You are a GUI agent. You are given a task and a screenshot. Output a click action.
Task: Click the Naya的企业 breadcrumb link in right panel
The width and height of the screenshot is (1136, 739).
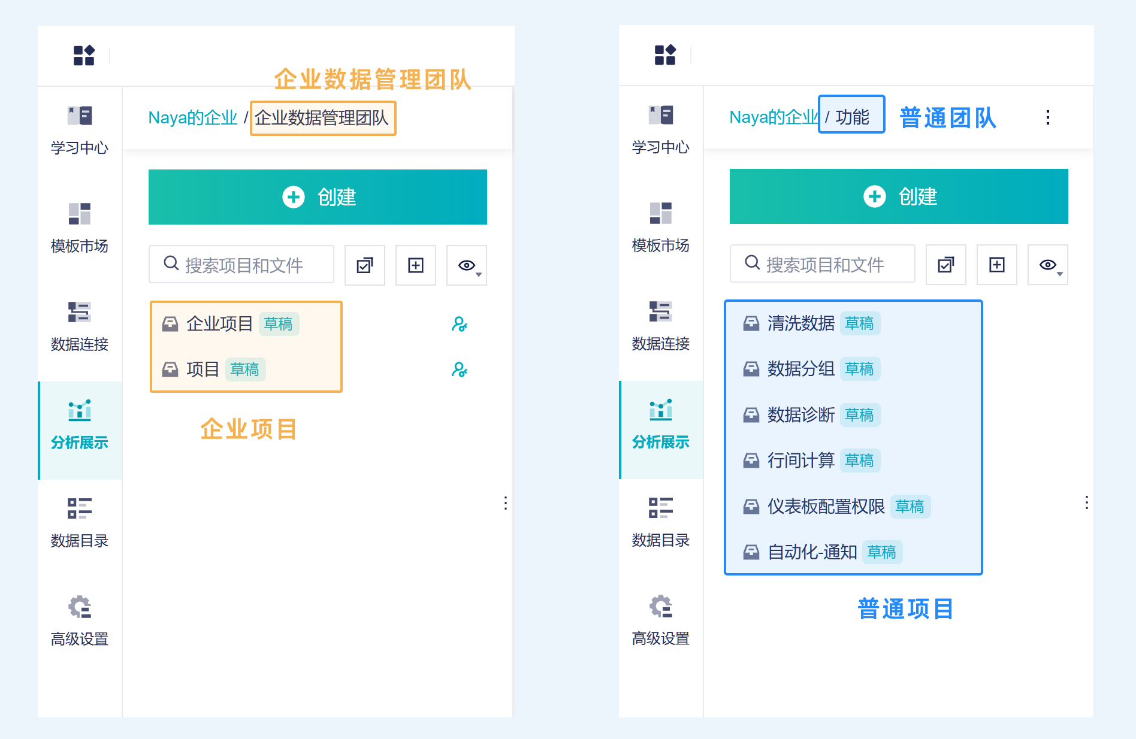[x=773, y=117]
